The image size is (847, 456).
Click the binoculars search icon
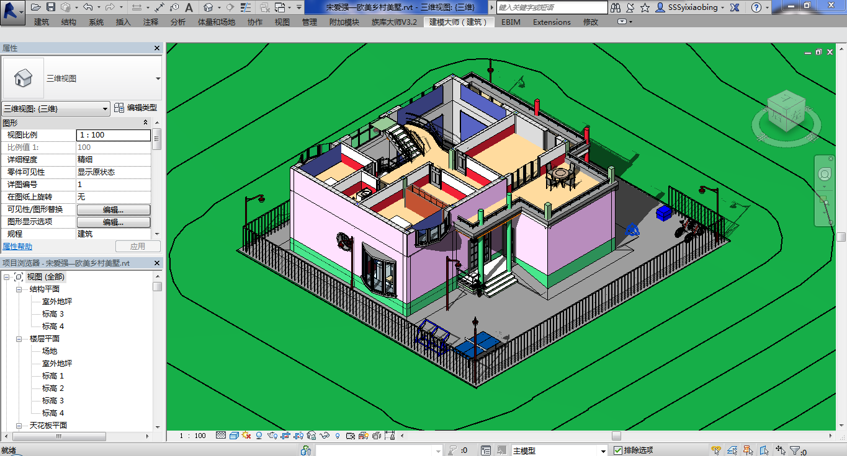pos(616,7)
